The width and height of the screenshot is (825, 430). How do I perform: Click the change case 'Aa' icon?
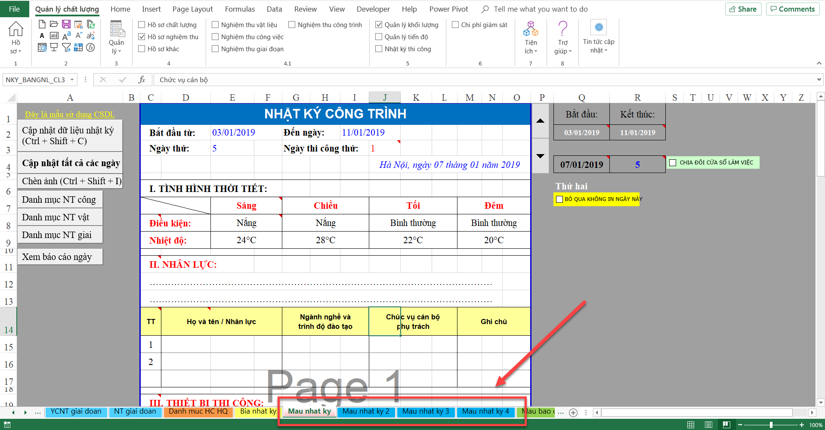[x=66, y=36]
